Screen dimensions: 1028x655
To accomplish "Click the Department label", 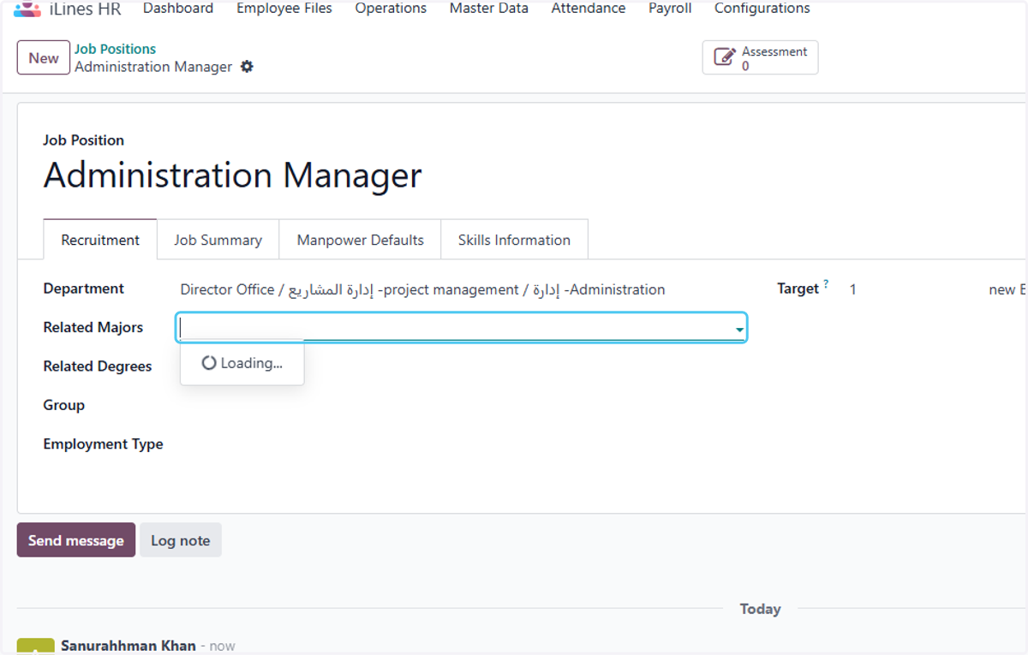I will [84, 289].
